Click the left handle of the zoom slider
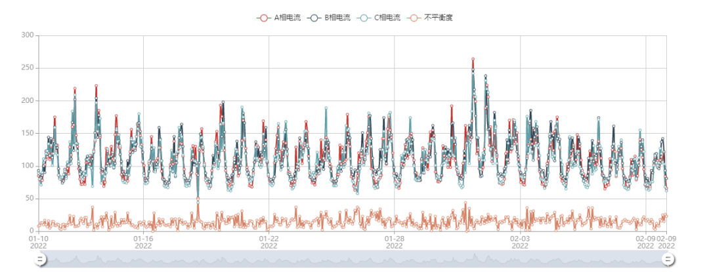709x272 pixels. coord(39,260)
